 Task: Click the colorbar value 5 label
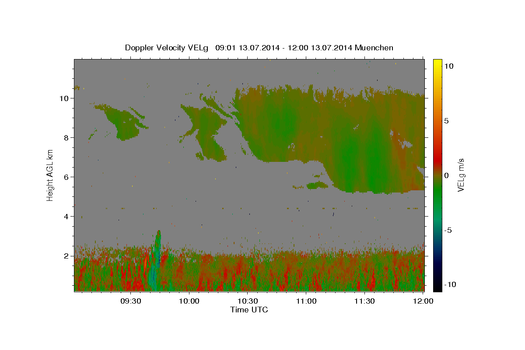click(x=446, y=121)
